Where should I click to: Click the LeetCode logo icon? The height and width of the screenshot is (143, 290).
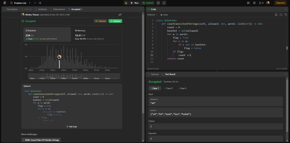tap(5, 3)
